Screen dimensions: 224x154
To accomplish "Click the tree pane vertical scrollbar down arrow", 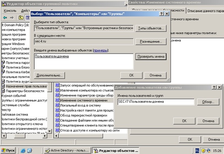I will coord(50,131).
